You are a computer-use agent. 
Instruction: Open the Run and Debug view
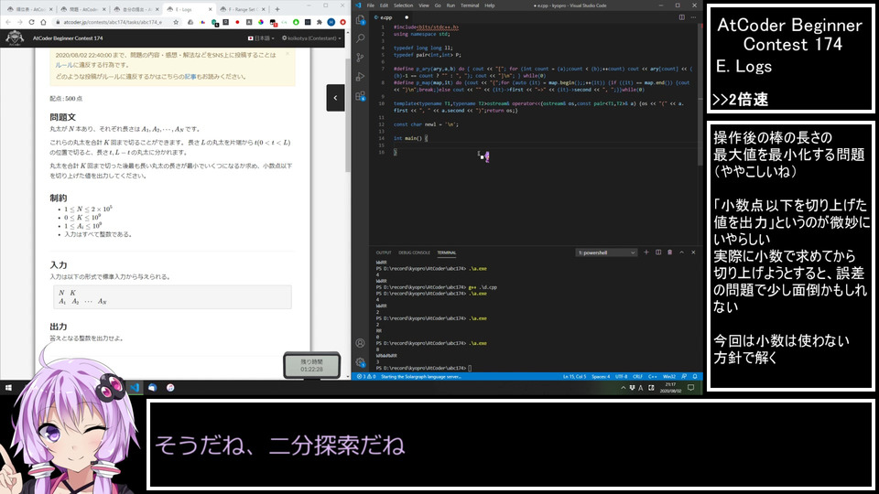point(361,77)
